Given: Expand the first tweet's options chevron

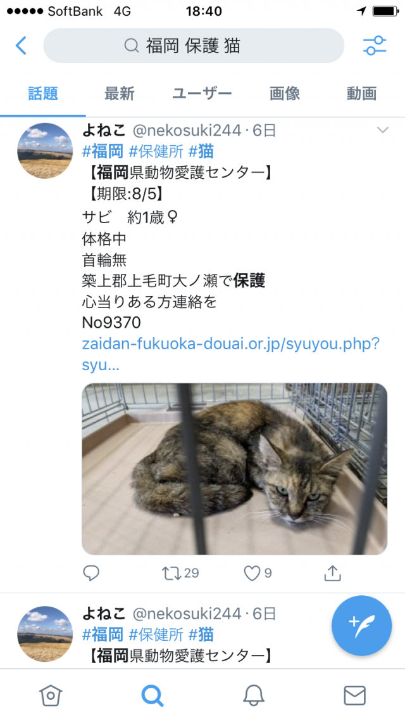Looking at the screenshot, I should pyautogui.click(x=383, y=131).
